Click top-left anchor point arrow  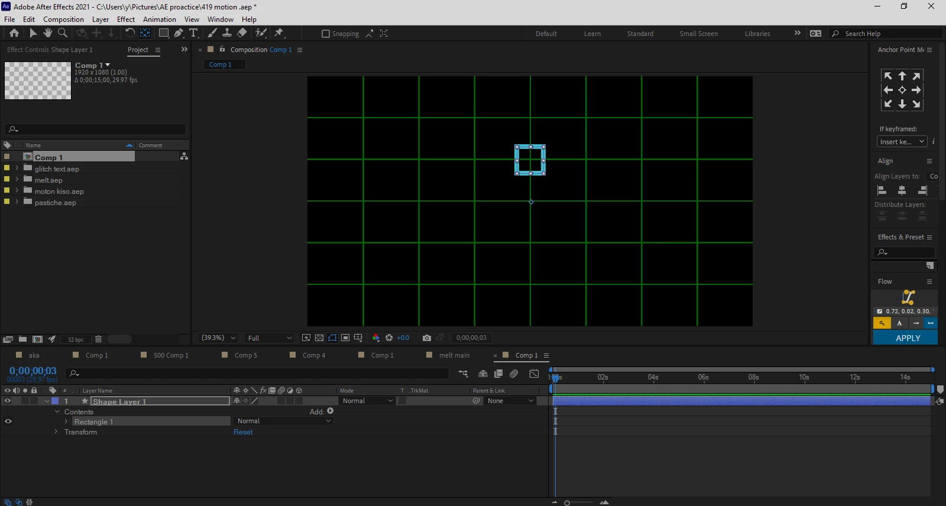[x=888, y=76]
